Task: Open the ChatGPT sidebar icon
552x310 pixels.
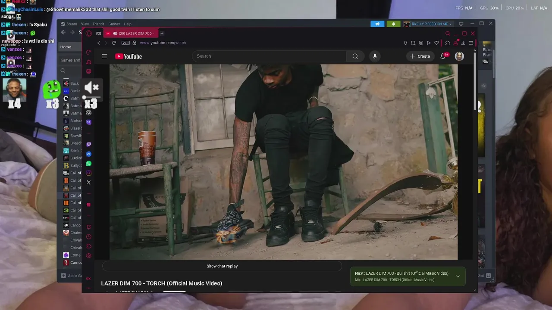Action: [89, 113]
